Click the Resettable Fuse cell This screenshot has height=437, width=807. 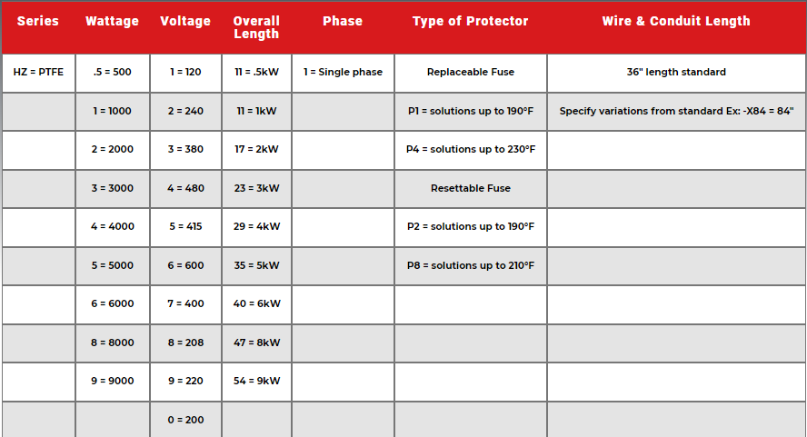(470, 188)
